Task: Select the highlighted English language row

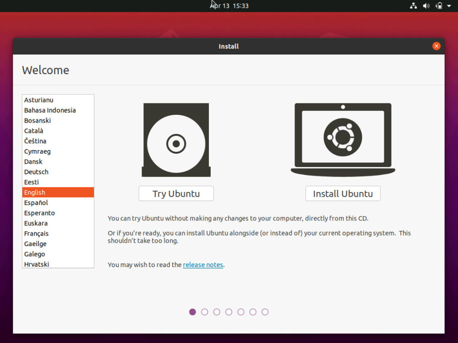Action: [x=58, y=193]
